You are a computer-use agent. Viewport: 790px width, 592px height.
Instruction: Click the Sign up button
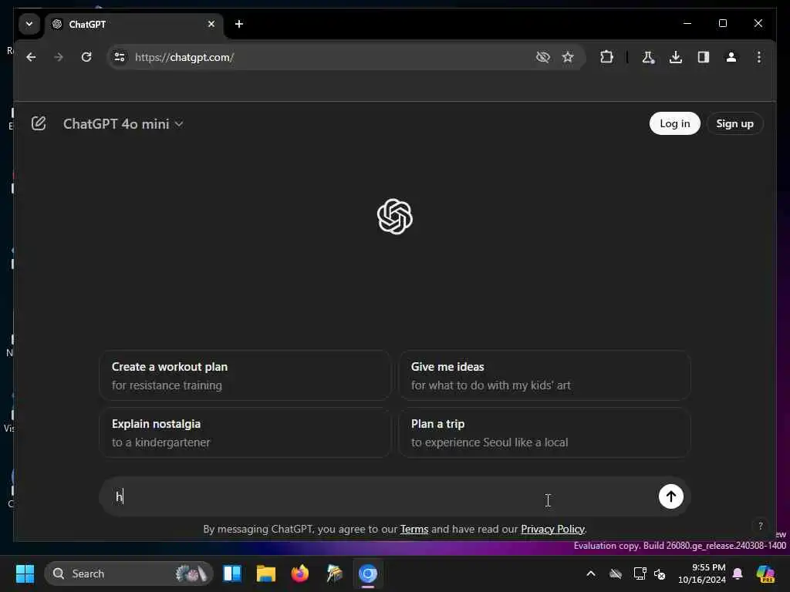(x=734, y=123)
